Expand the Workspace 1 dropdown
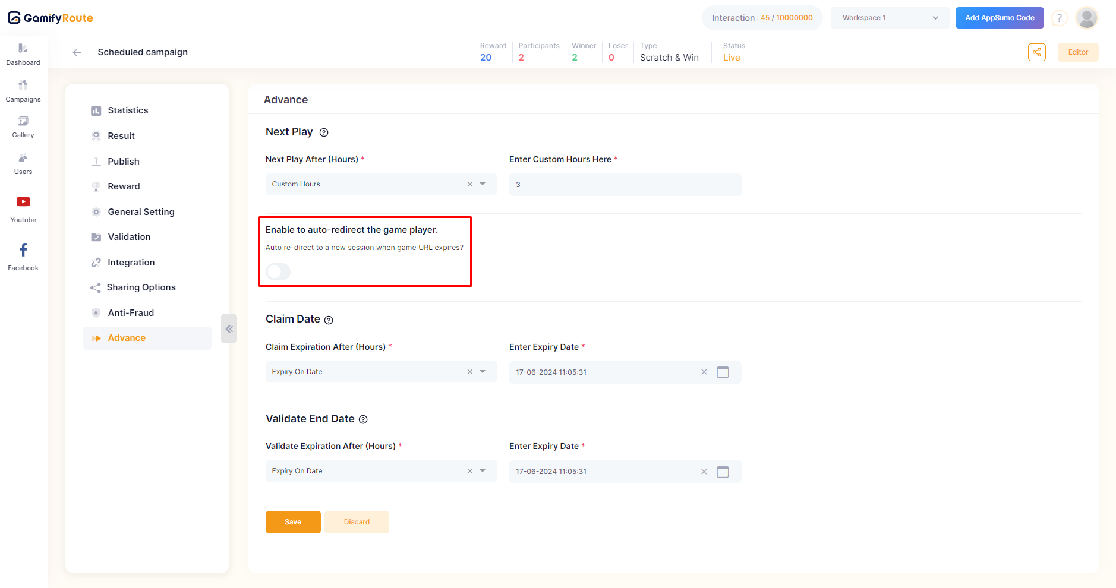Screen dimensions: 1116x588 tap(890, 18)
